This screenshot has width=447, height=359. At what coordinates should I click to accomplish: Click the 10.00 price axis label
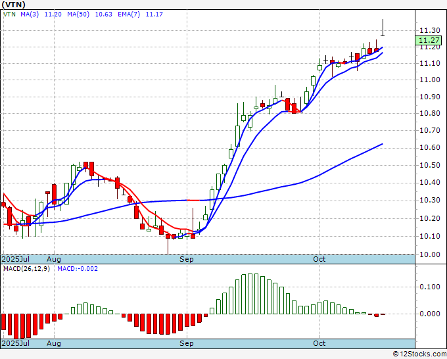430,254
